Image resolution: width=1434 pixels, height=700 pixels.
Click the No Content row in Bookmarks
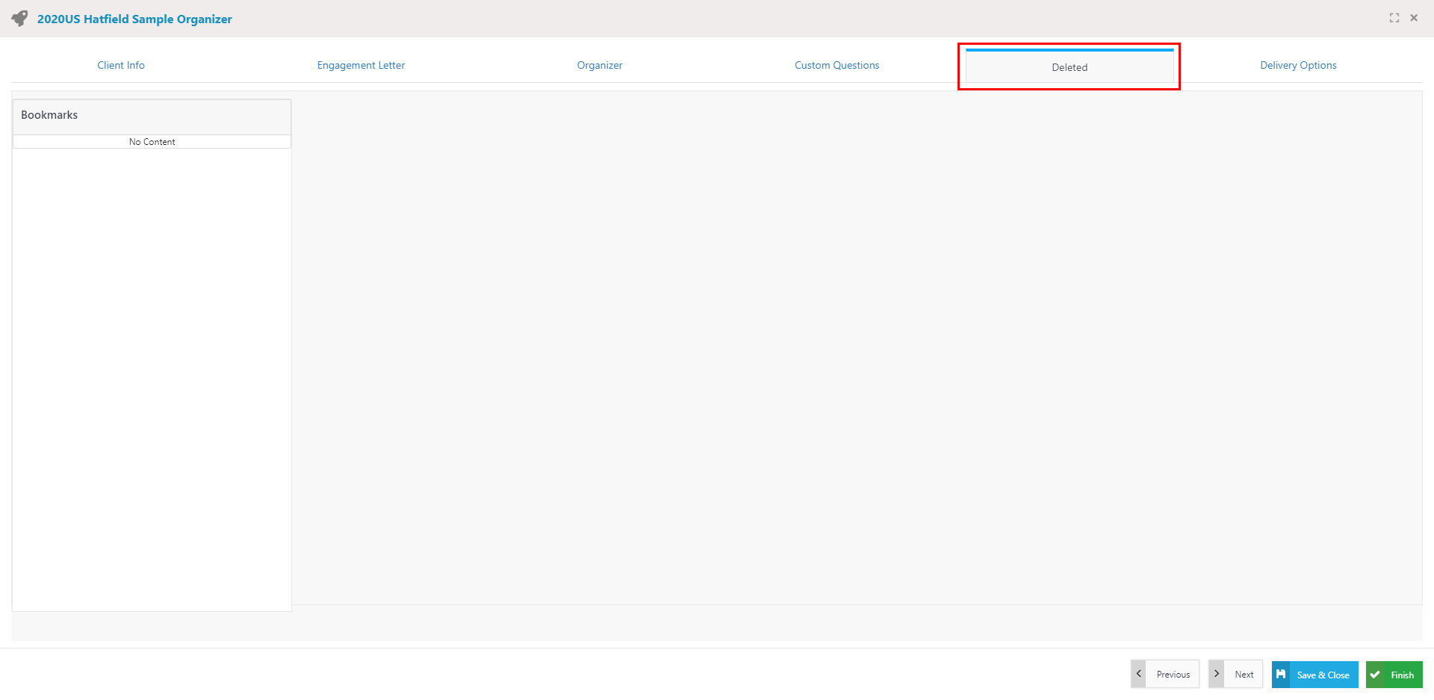pyautogui.click(x=152, y=142)
